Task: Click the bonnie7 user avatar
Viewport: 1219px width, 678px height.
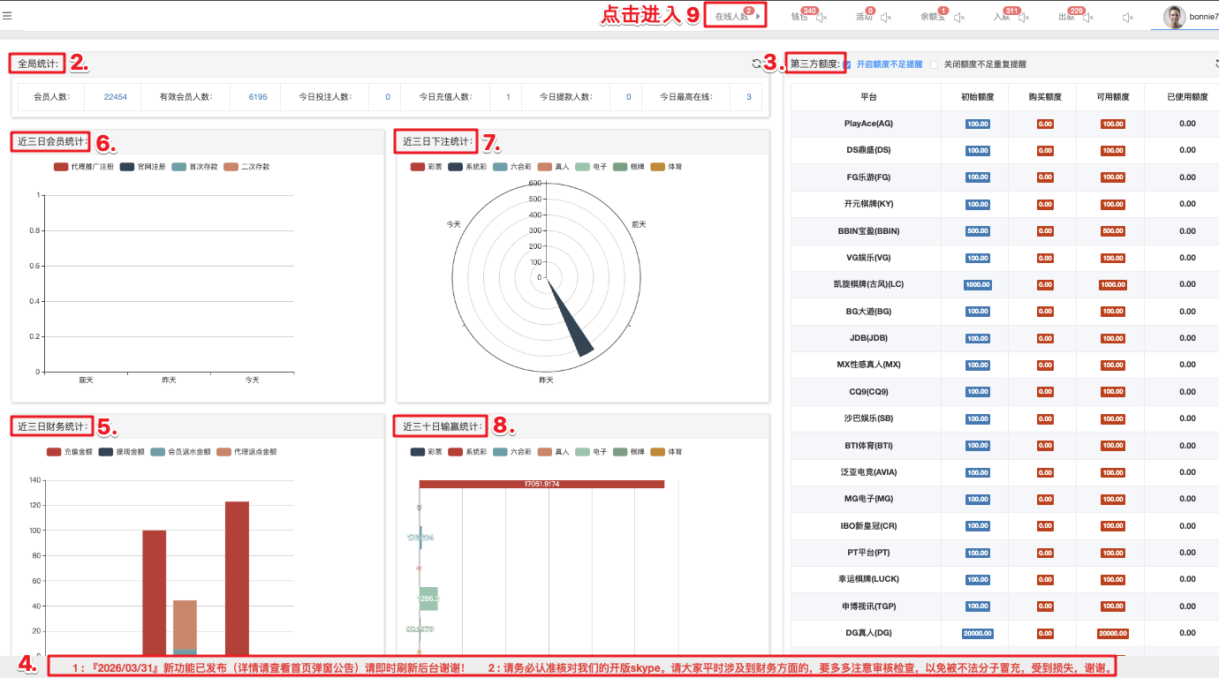Action: click(1174, 17)
